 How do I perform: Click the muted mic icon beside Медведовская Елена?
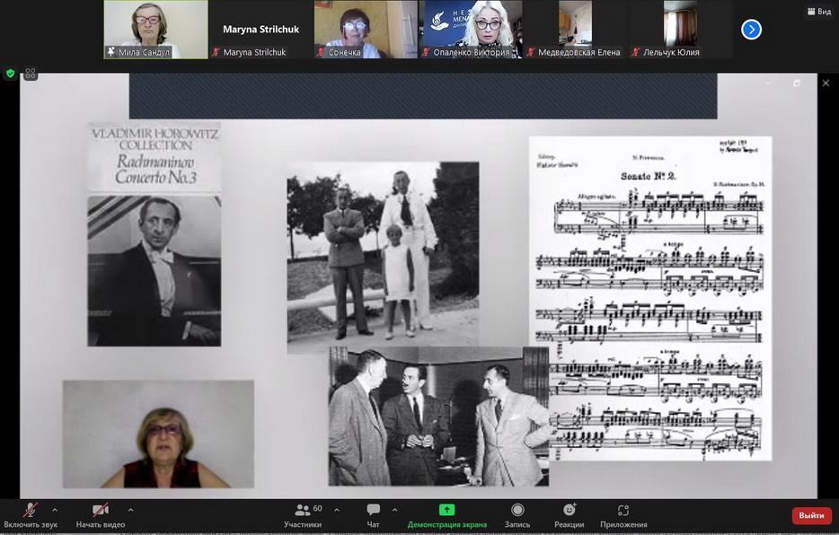(x=531, y=52)
